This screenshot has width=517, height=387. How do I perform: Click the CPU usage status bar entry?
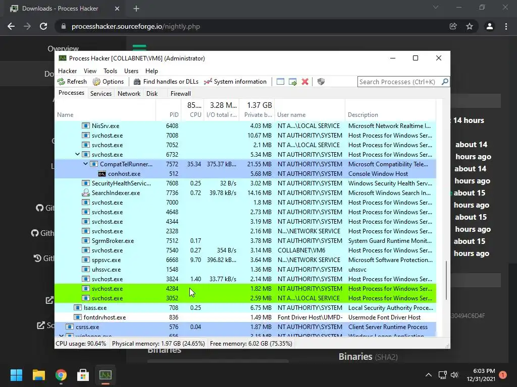[x=81, y=344]
